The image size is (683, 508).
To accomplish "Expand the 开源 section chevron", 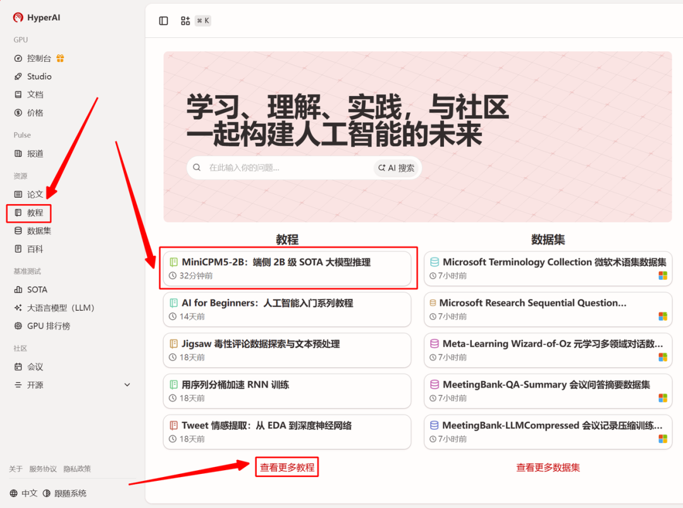I will click(x=127, y=385).
